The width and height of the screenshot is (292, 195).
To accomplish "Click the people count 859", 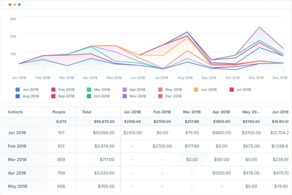I will (61, 160).
